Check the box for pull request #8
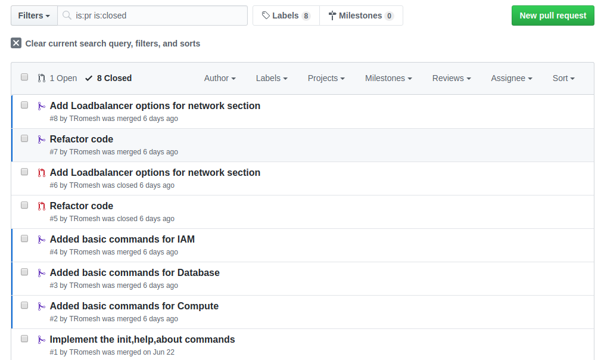This screenshot has height=360, width=601. (x=24, y=105)
